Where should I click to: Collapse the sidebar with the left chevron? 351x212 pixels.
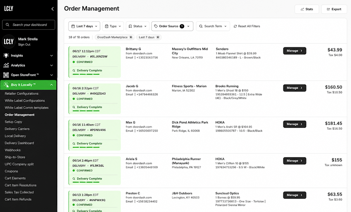52,9
